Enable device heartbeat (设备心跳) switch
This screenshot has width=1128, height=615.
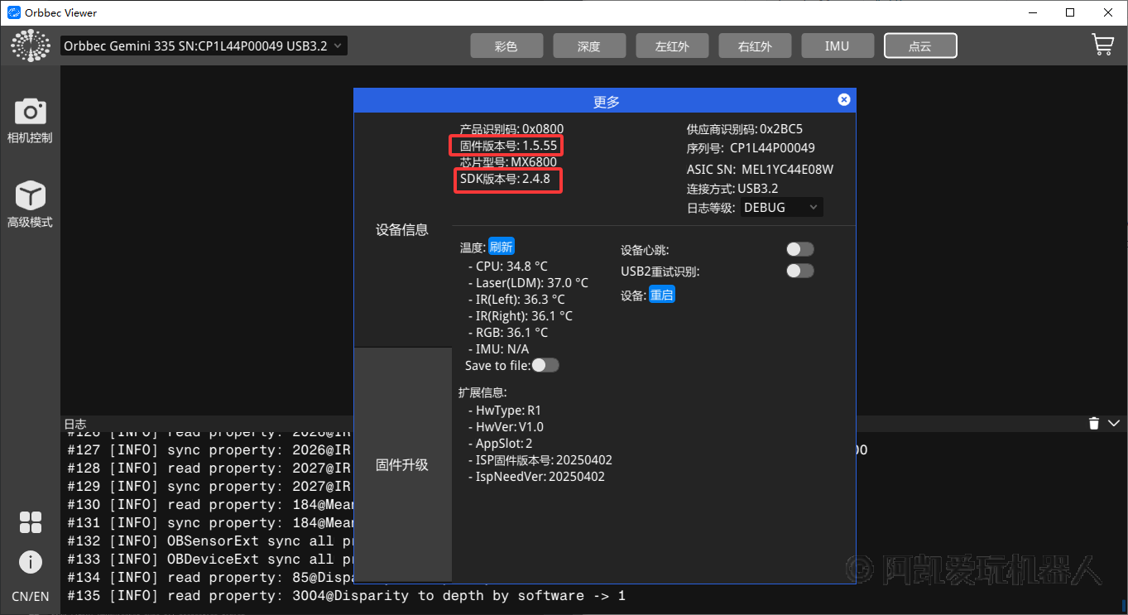(x=800, y=249)
